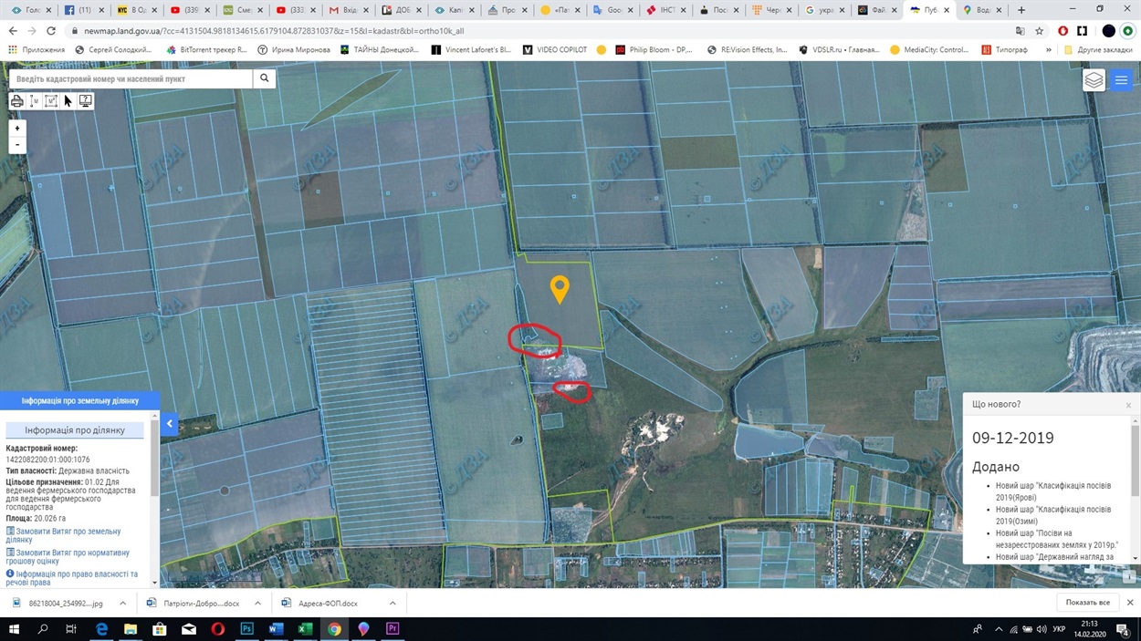The height and width of the screenshot is (641, 1141).
Task: Click the date heading 09-12-2019
Action: pos(1012,438)
